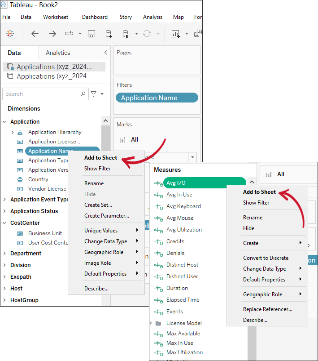
Task: Open the New Worksheet dropdown arrow
Action: (x=187, y=34)
